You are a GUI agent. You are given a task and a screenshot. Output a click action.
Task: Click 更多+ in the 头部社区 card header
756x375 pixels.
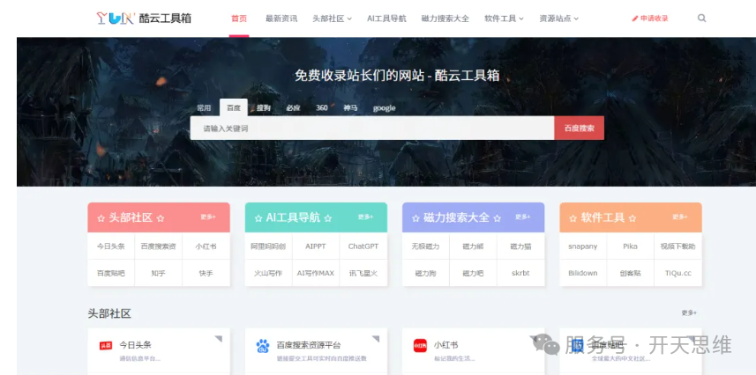[208, 217]
